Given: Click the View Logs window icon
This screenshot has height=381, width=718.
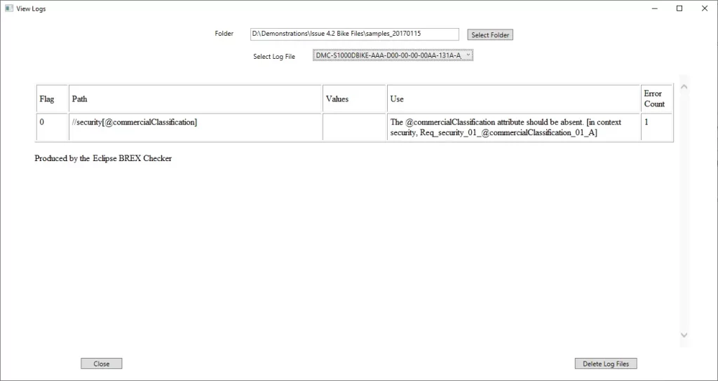Looking at the screenshot, I should pos(9,8).
